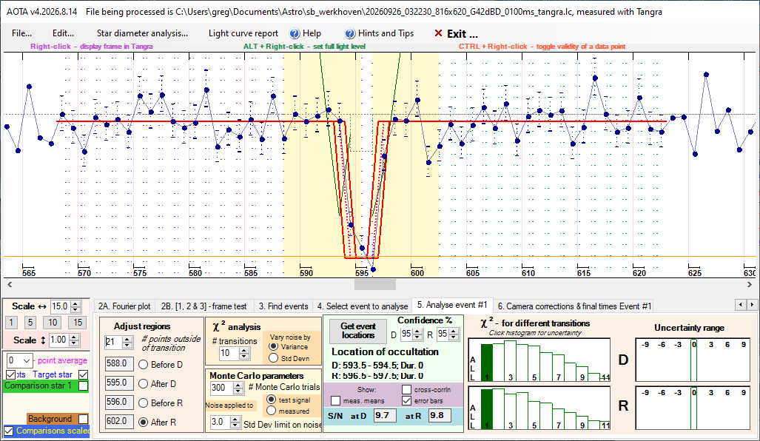The height and width of the screenshot is (441, 760).
Task: Set horizontal scale with the 5 button
Action: [30, 323]
